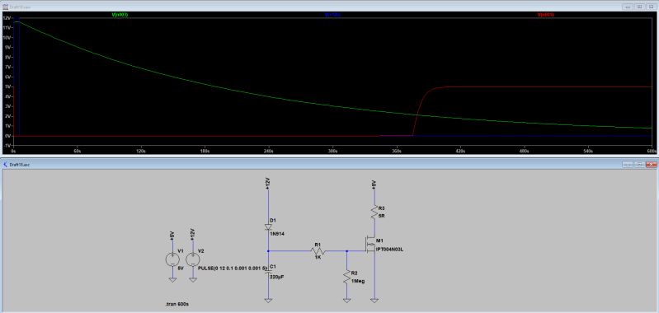The height and width of the screenshot is (313, 659).
Task: Close the schematic window
Action: click(x=651, y=165)
